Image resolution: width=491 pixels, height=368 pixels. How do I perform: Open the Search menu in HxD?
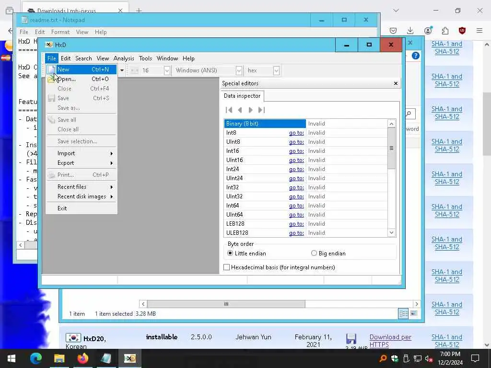coord(83,58)
